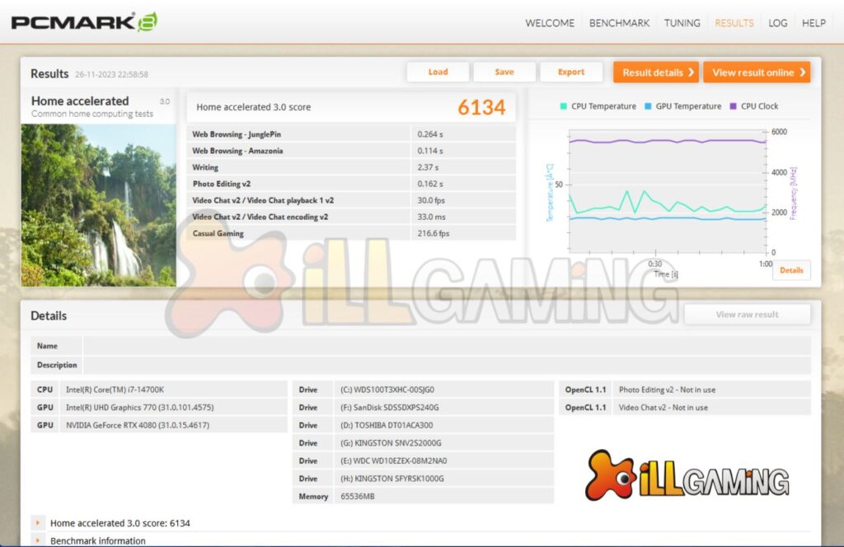Select the Results tab

tap(734, 23)
